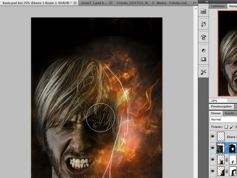Select the highlighted layer's mask thumbnail
The height and width of the screenshot is (178, 237).
pos(233,148)
